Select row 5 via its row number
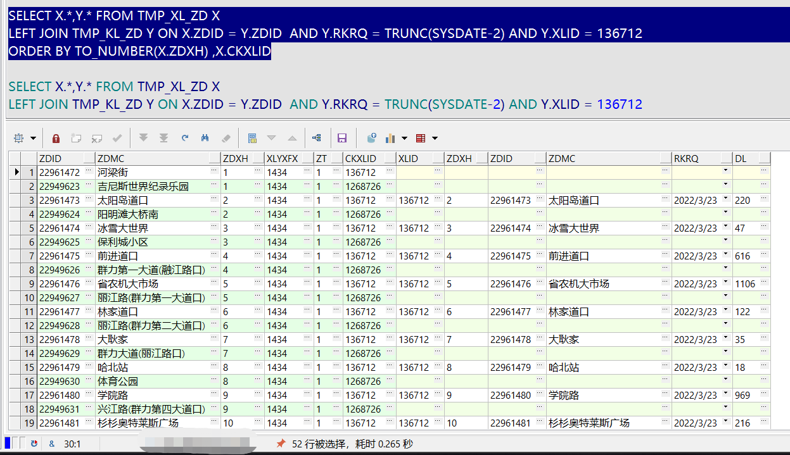The height and width of the screenshot is (455, 790). (x=29, y=228)
